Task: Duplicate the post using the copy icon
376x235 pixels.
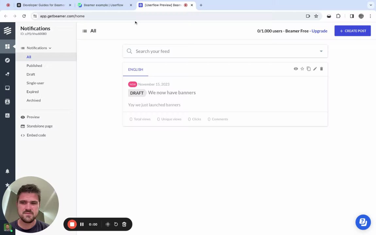Action: [x=309, y=69]
